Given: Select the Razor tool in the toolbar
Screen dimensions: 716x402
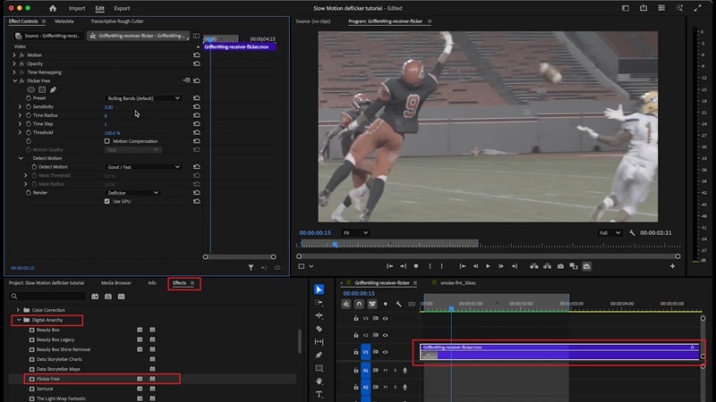Looking at the screenshot, I should [320, 329].
